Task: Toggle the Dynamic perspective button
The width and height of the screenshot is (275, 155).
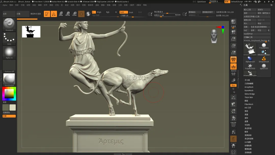Action: (233, 59)
